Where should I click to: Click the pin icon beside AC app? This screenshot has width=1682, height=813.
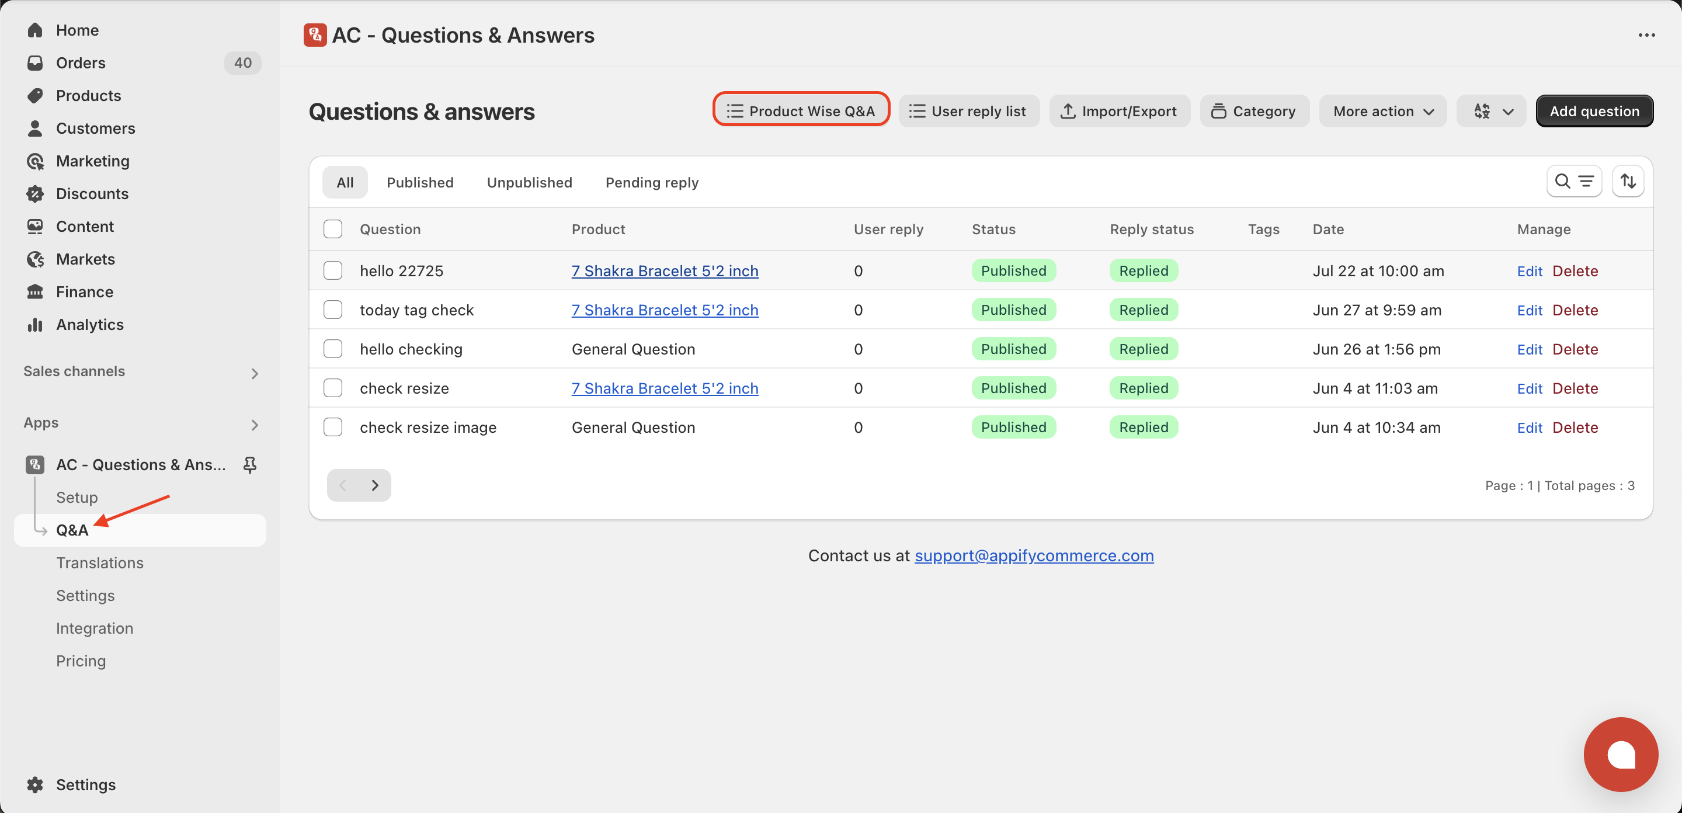(x=249, y=464)
